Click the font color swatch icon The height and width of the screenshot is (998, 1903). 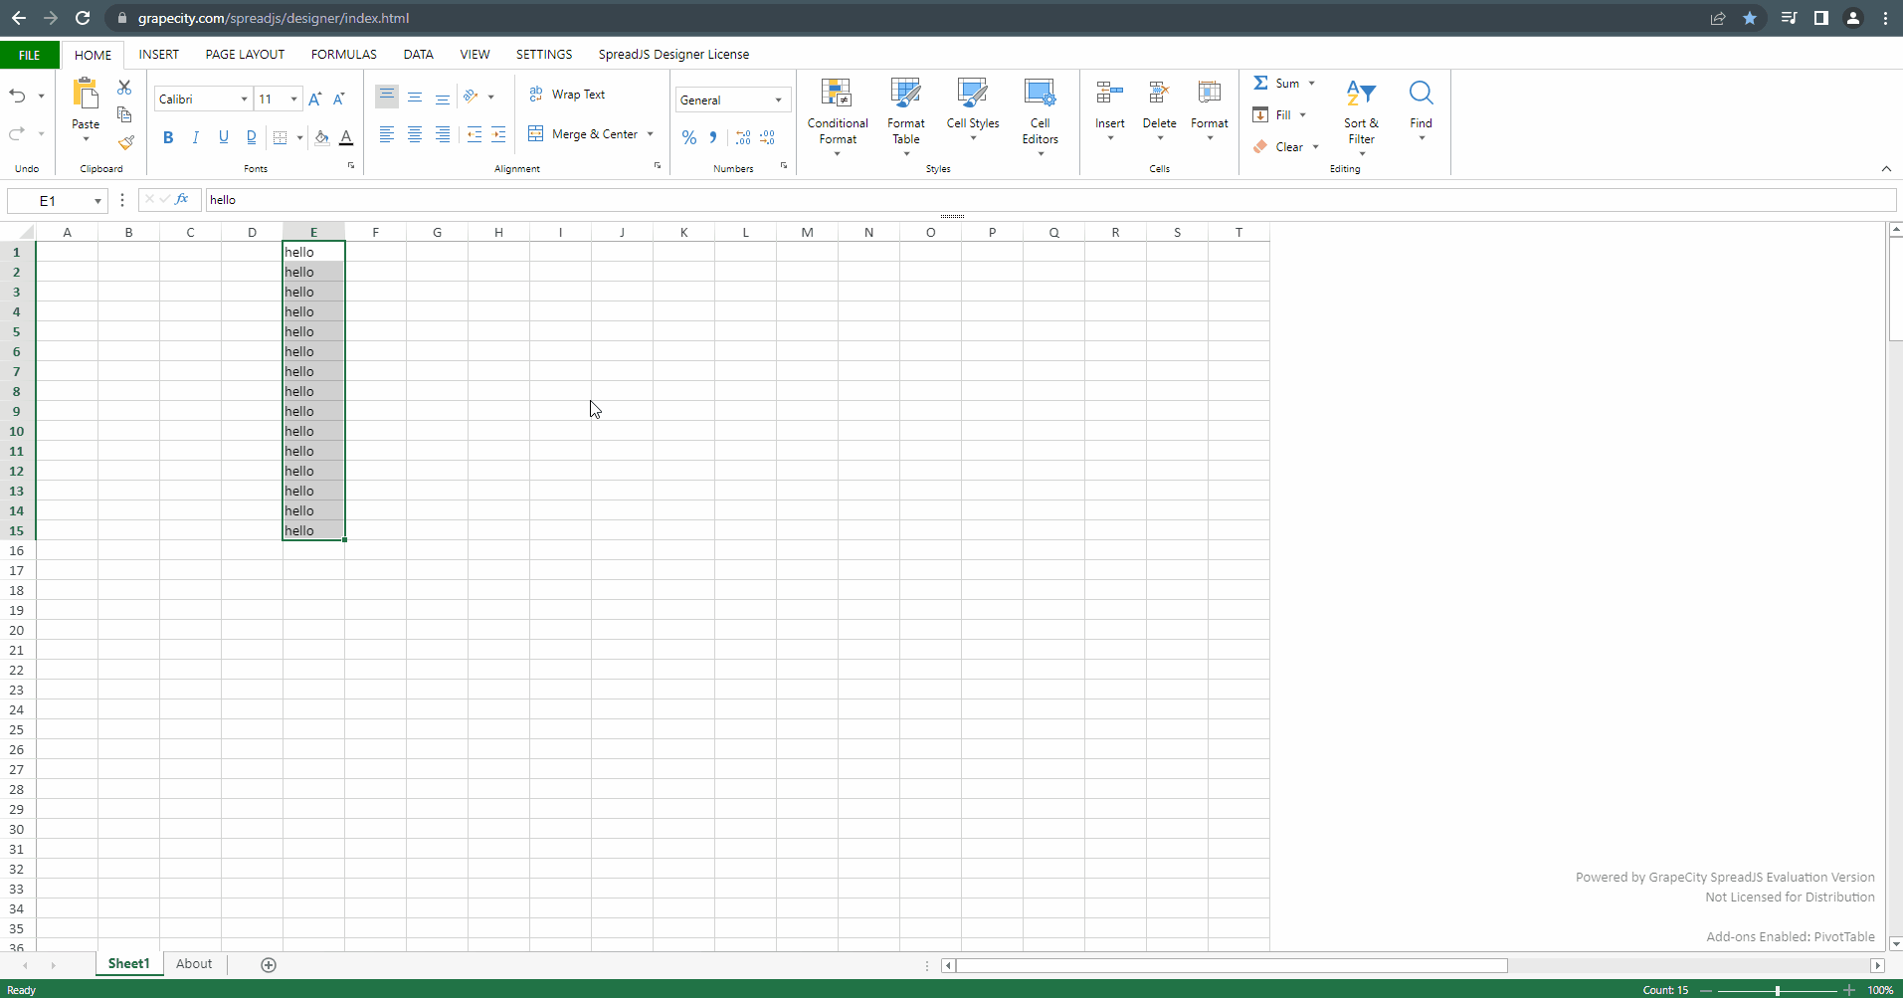point(346,137)
